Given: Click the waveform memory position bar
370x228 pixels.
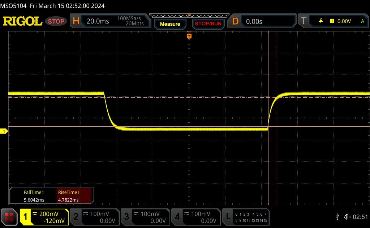Looking at the screenshot, I should pos(189,16).
